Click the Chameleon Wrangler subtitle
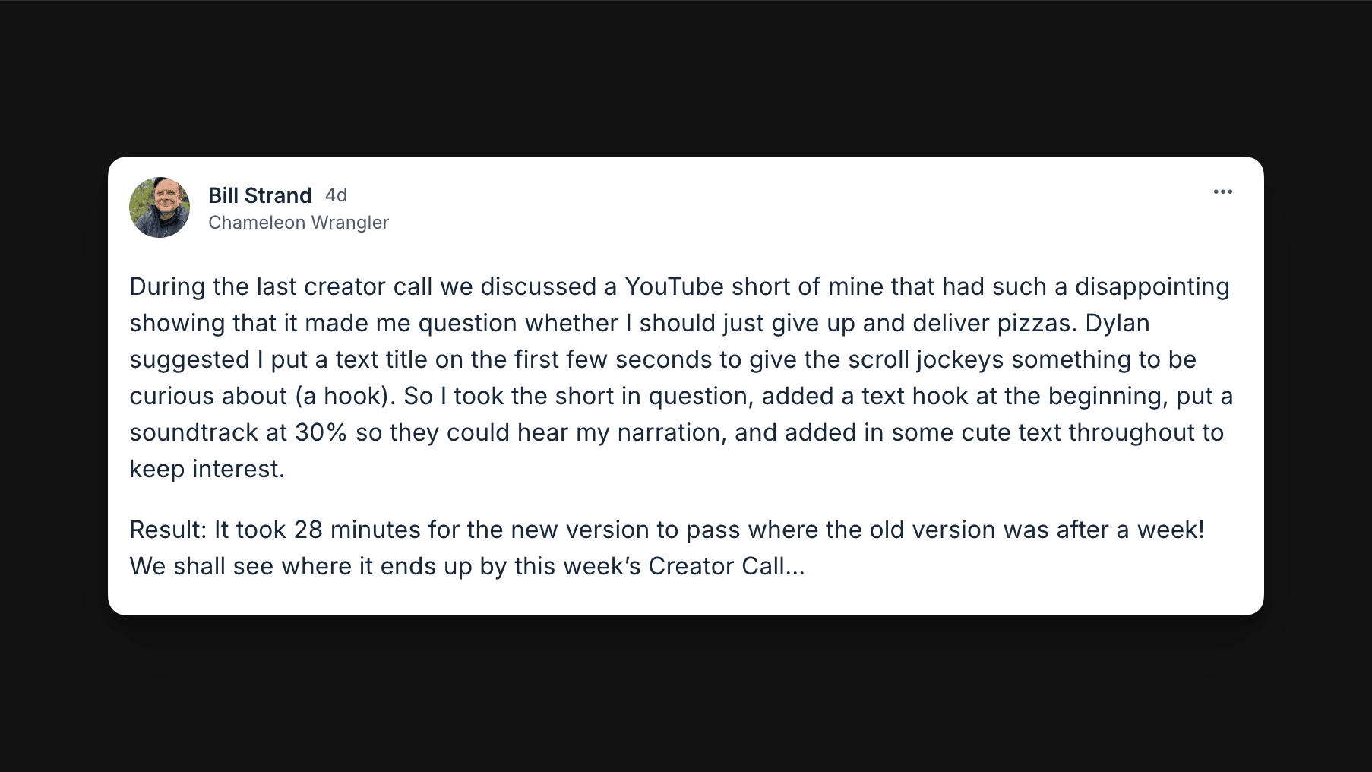 coord(299,223)
